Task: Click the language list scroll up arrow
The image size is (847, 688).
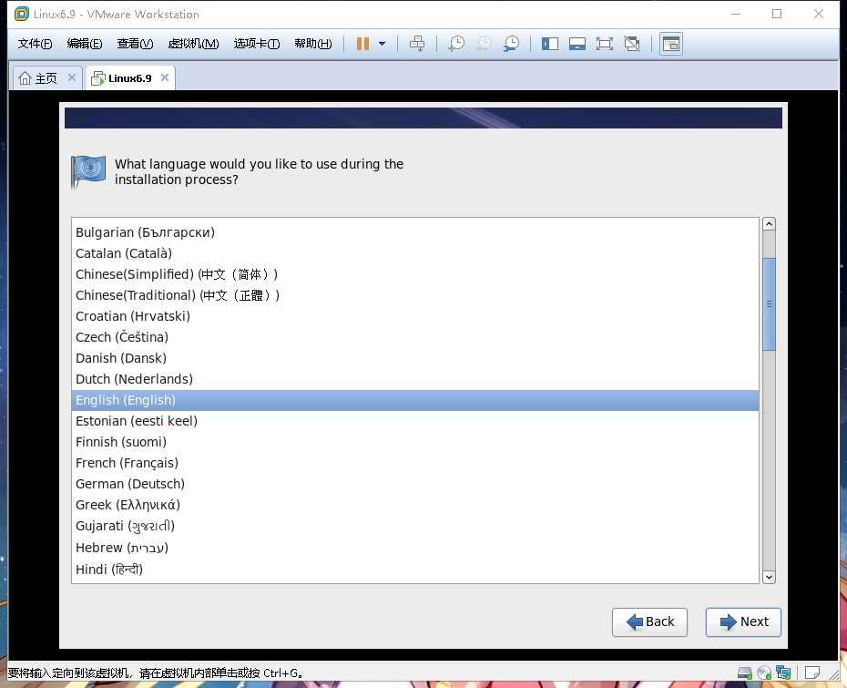Action: tap(769, 224)
